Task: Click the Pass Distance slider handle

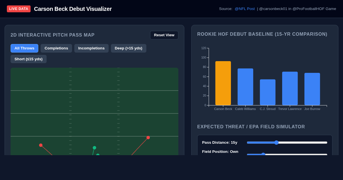Action: point(276,143)
